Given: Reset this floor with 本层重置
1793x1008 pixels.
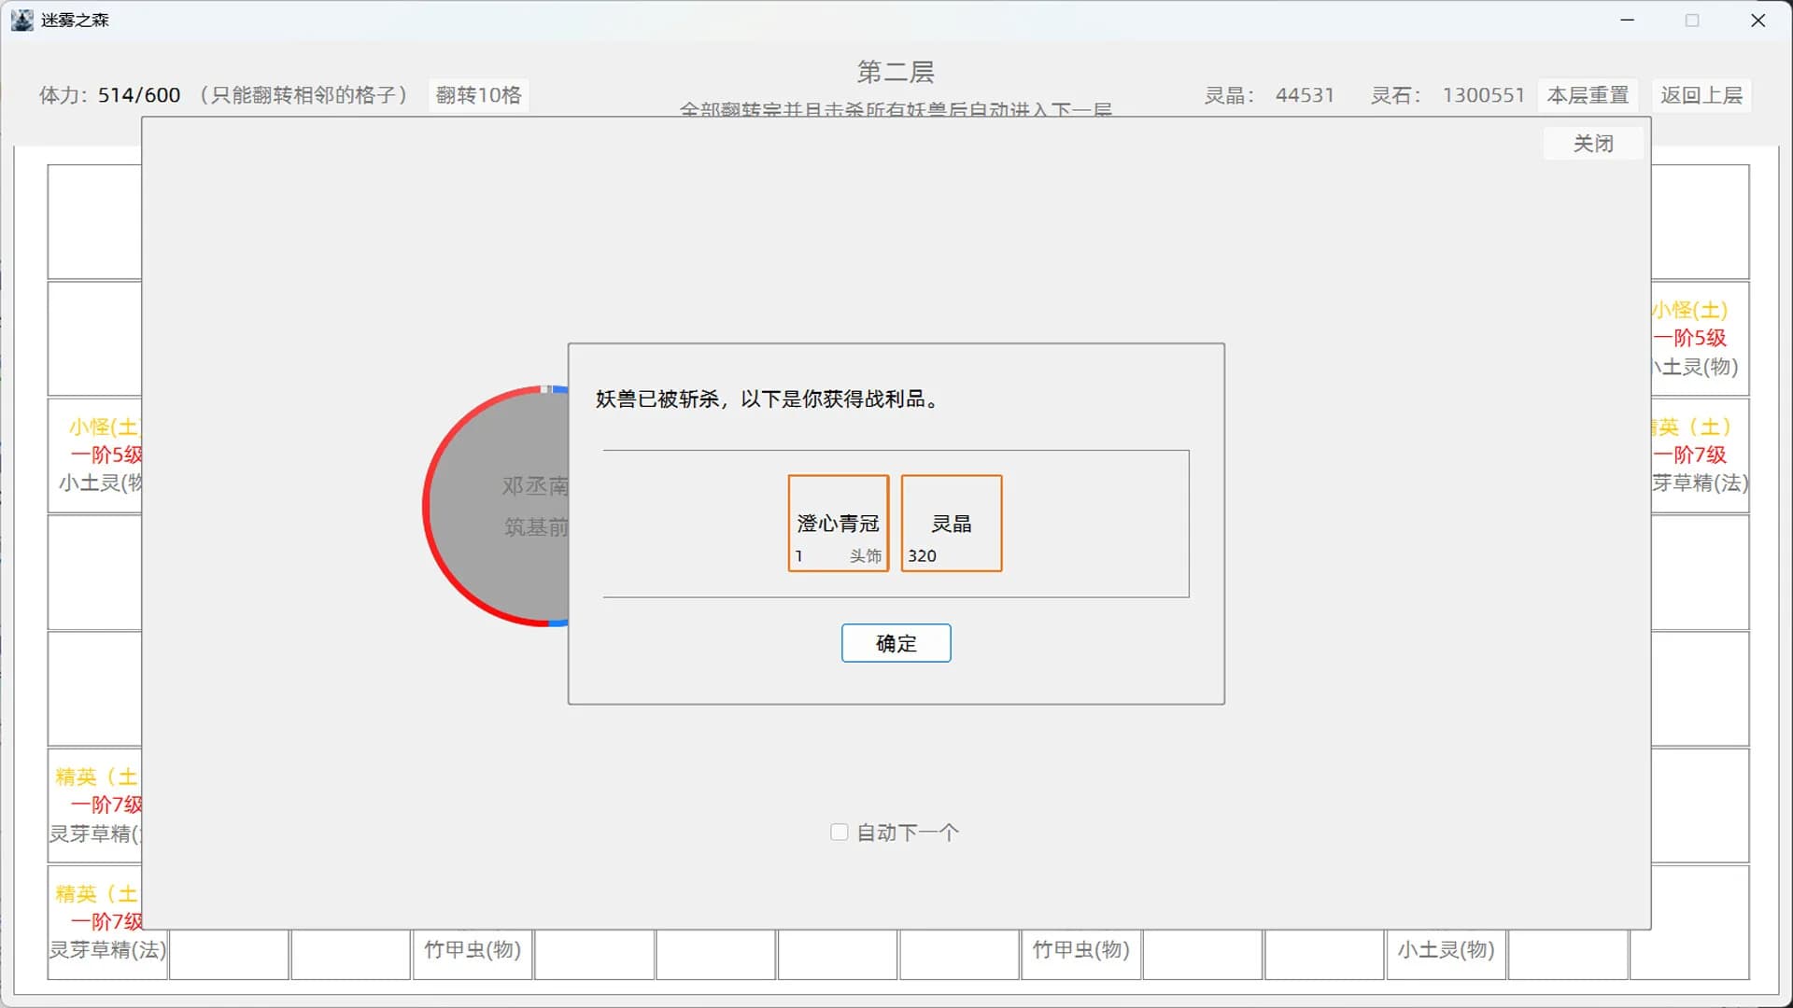Looking at the screenshot, I should 1588,95.
